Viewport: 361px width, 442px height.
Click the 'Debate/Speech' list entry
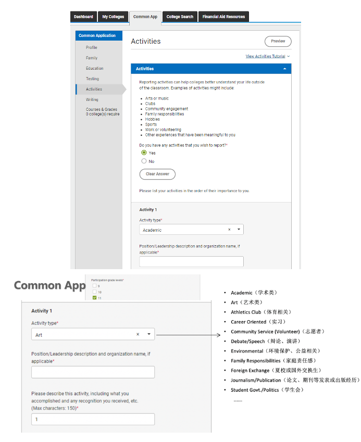(265, 342)
